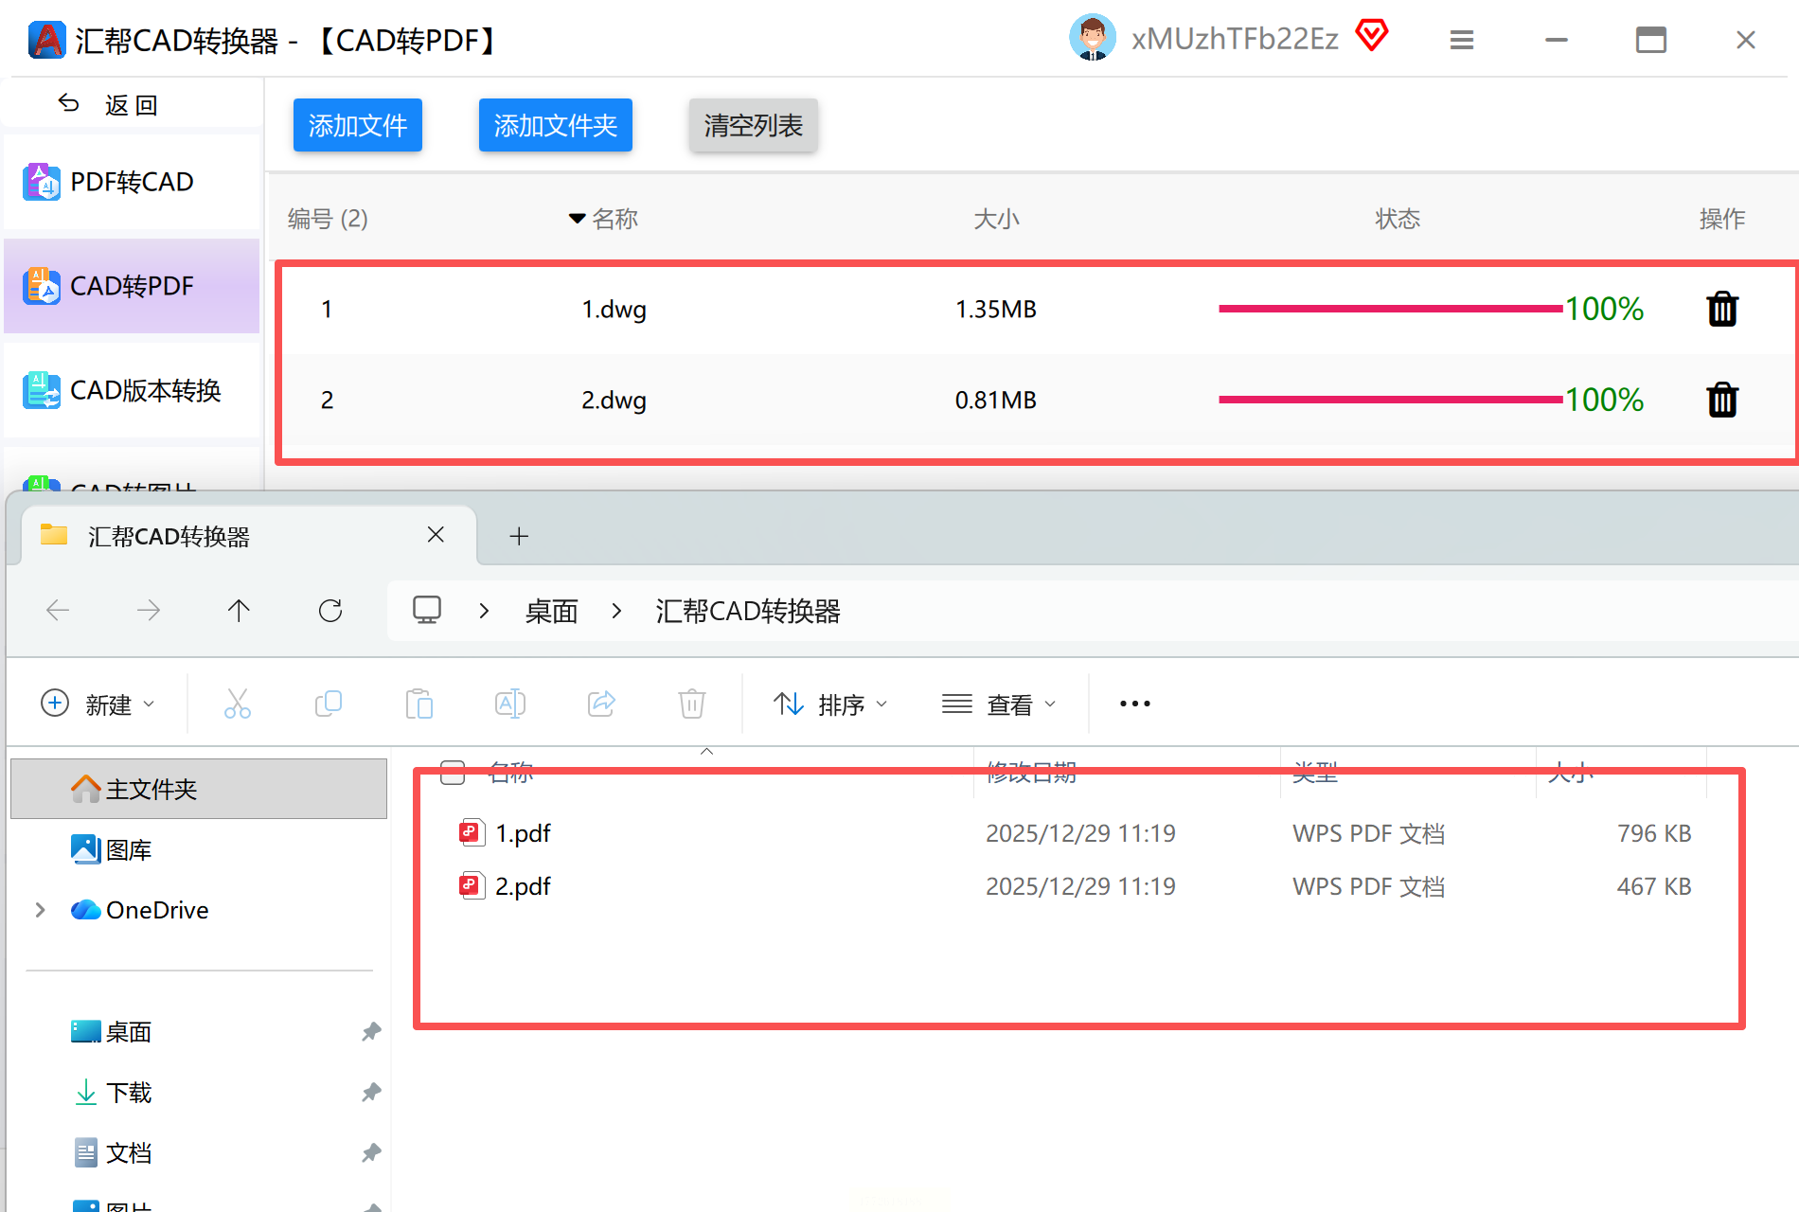Image resolution: width=1799 pixels, height=1212 pixels.
Task: Click the Delete trash icon in Explorer toolbar
Action: 692,704
